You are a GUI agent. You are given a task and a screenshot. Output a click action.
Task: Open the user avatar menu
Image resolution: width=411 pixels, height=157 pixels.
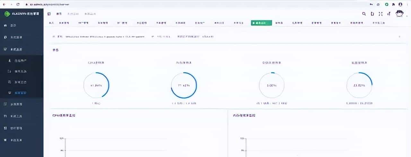[x=399, y=14]
